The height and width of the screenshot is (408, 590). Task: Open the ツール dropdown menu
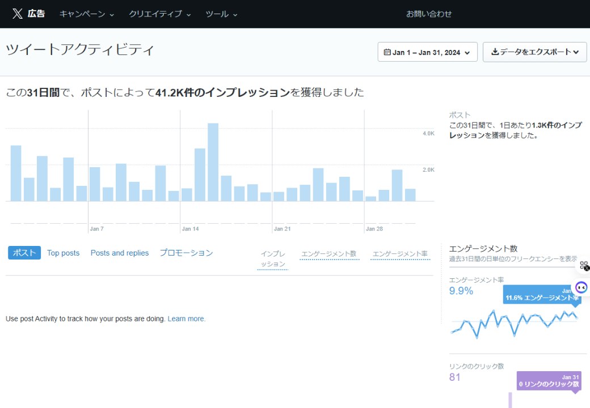221,14
